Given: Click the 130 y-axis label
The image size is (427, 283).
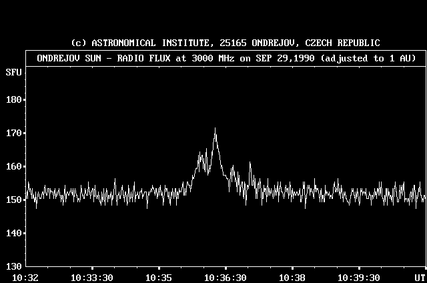Looking at the screenshot, I should click(13, 266).
